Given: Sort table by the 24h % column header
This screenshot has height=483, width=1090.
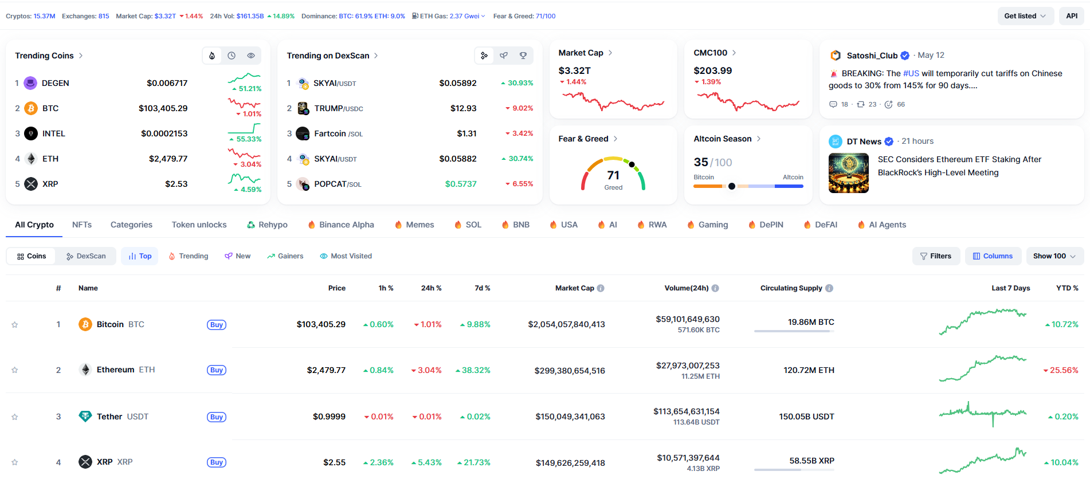Looking at the screenshot, I should point(431,288).
